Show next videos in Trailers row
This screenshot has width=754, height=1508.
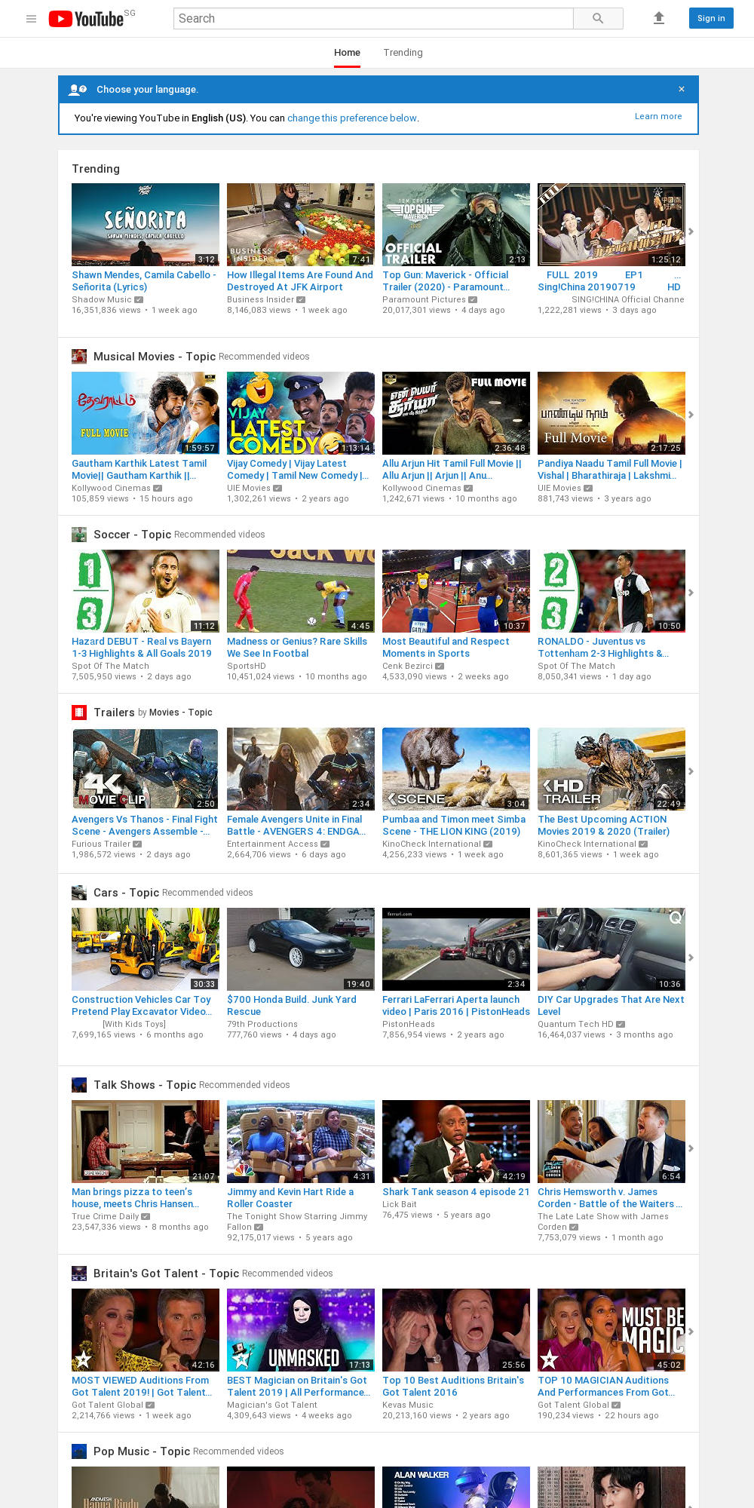[691, 771]
